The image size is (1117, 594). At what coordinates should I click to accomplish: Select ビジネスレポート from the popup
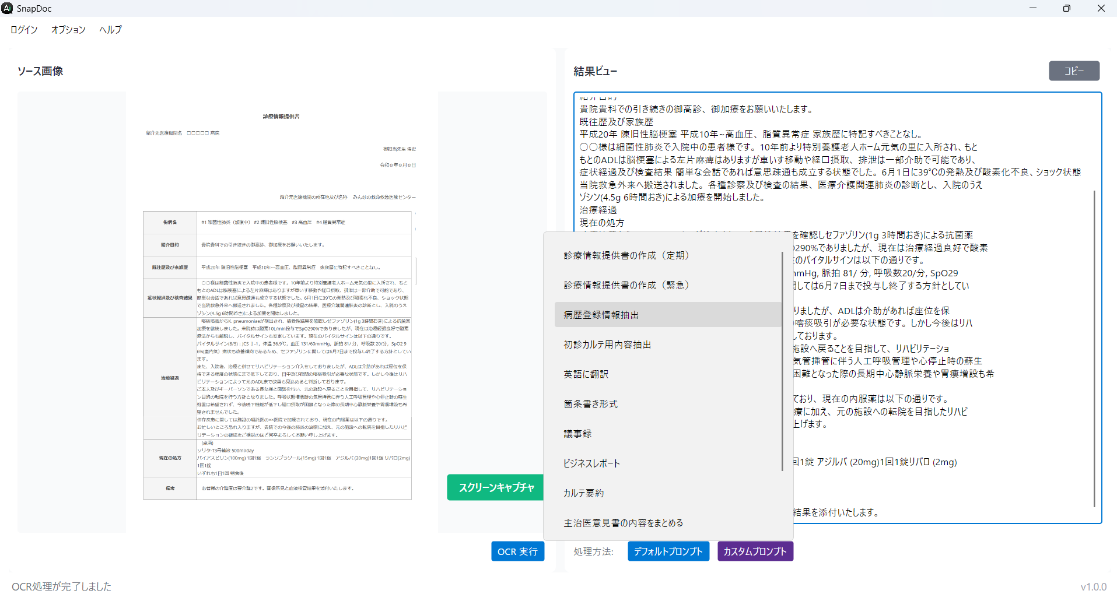coord(591,463)
